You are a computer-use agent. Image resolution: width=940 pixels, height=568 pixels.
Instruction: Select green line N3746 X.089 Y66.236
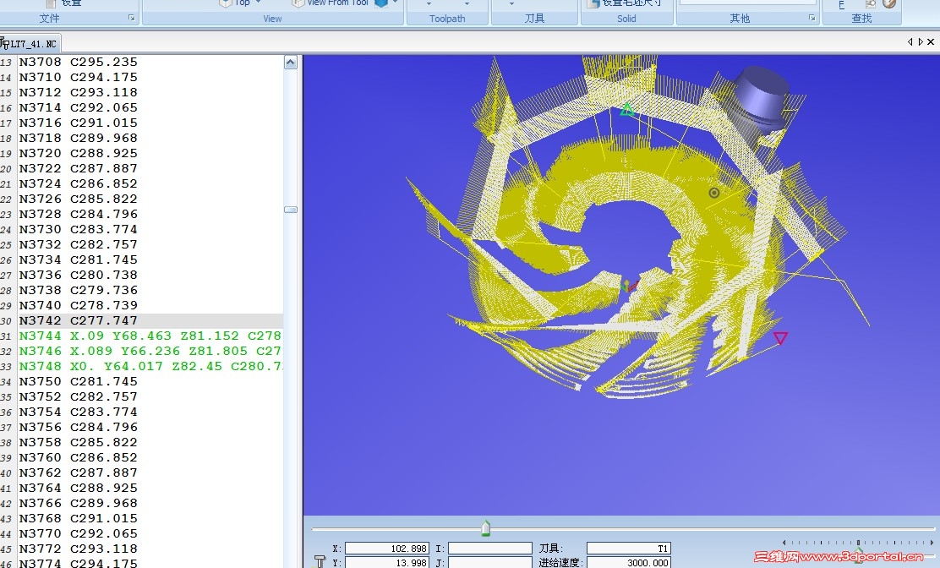click(150, 351)
